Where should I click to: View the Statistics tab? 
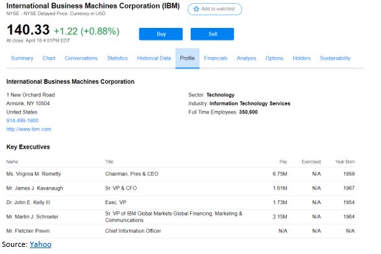[x=117, y=58]
